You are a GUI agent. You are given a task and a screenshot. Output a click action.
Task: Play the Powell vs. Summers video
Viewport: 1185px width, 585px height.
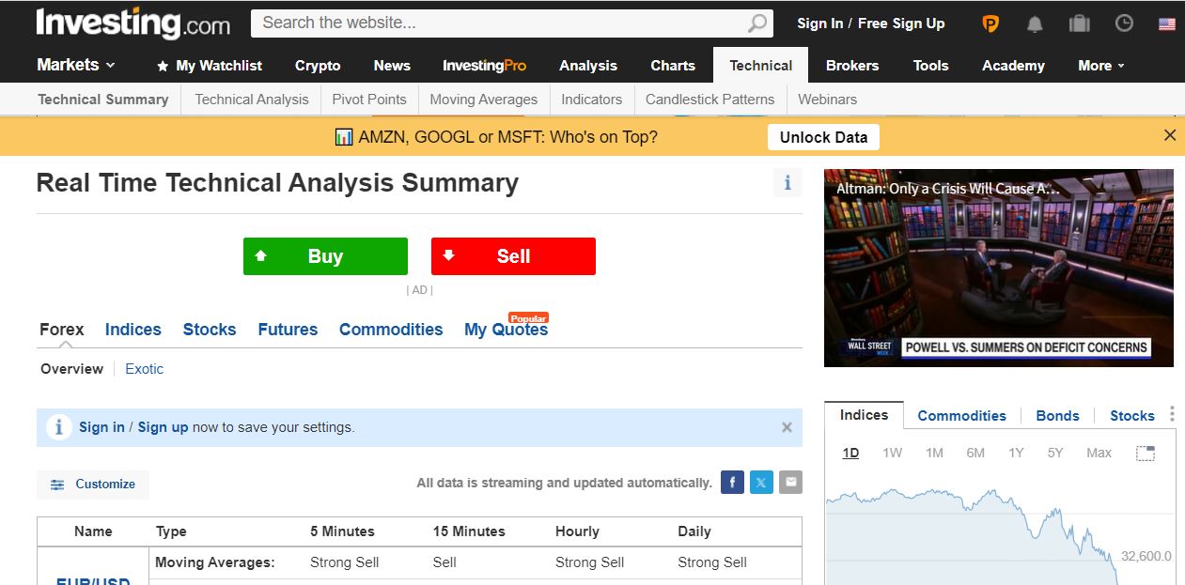tap(999, 268)
